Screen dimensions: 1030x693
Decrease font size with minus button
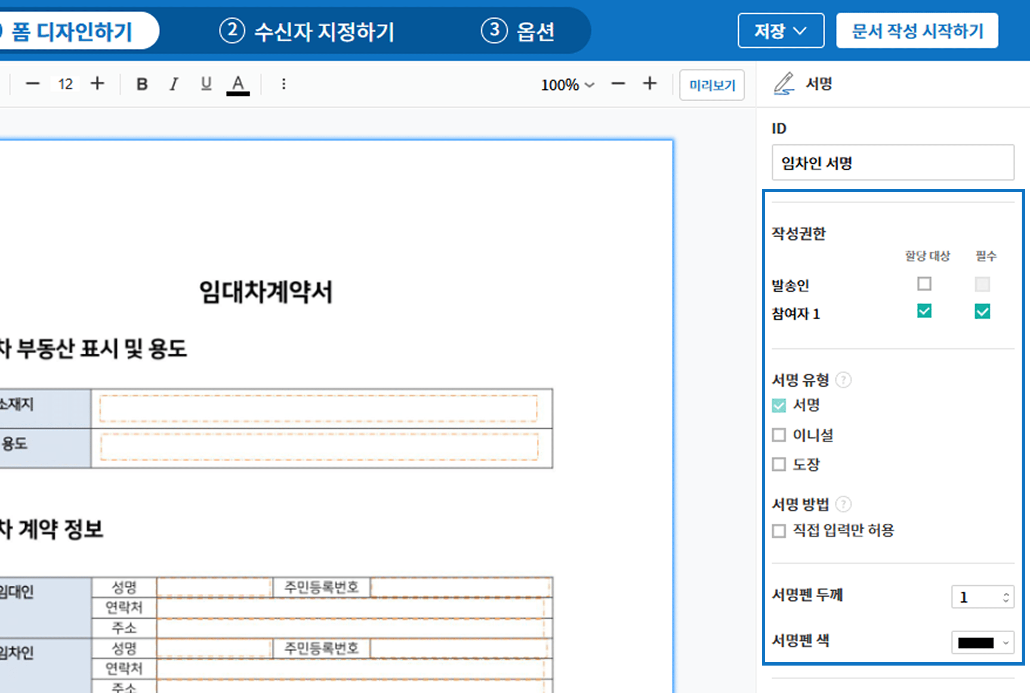(x=33, y=83)
